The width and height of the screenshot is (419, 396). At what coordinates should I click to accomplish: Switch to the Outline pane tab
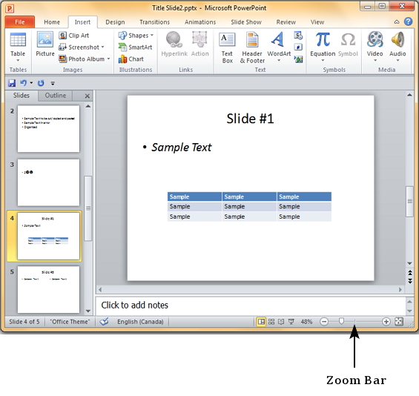click(x=56, y=96)
